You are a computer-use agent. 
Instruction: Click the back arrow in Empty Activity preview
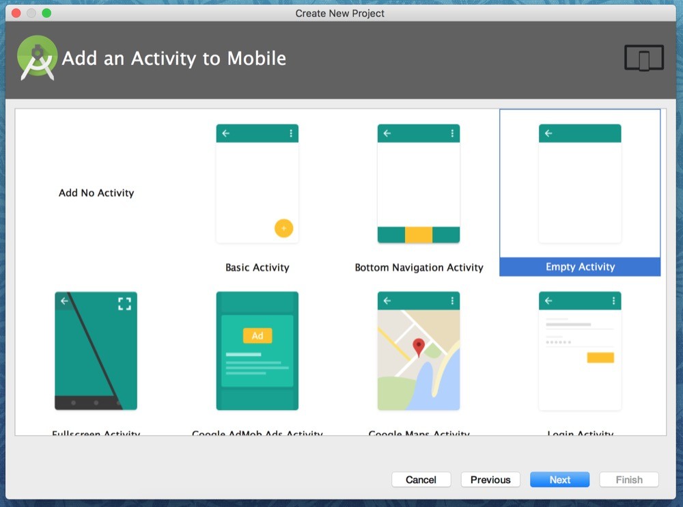(x=547, y=133)
